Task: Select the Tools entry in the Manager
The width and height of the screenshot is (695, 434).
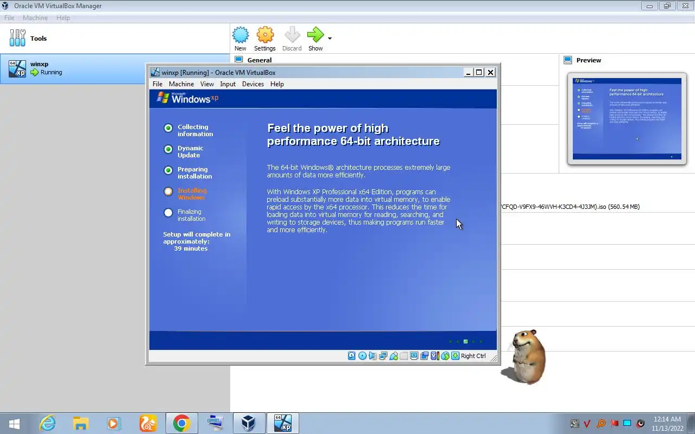Action: coord(115,39)
